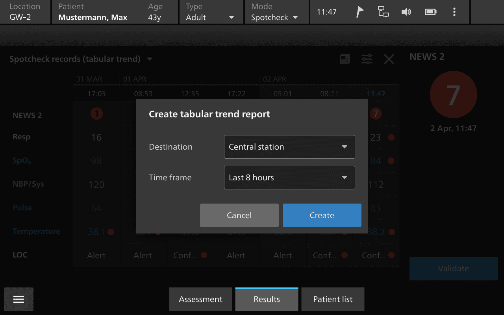Click the NBP/Sys value 120

tap(96, 185)
